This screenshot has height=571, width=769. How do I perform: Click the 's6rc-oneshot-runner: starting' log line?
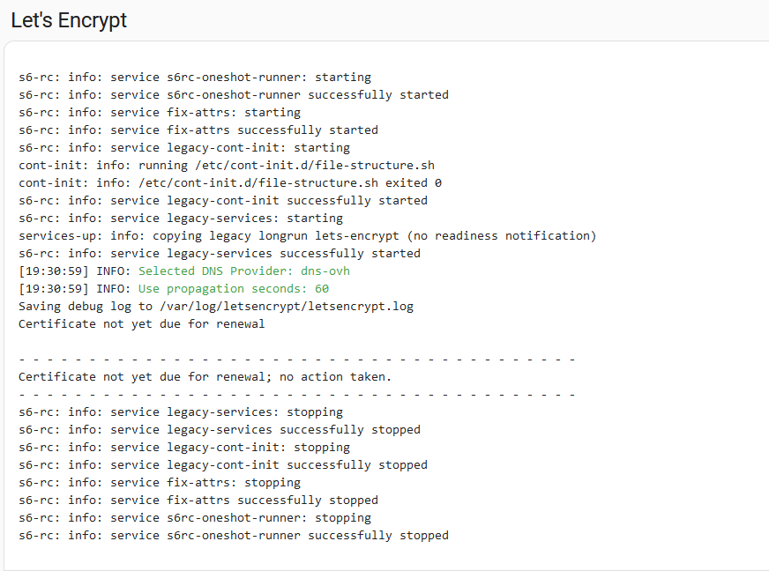pos(195,77)
